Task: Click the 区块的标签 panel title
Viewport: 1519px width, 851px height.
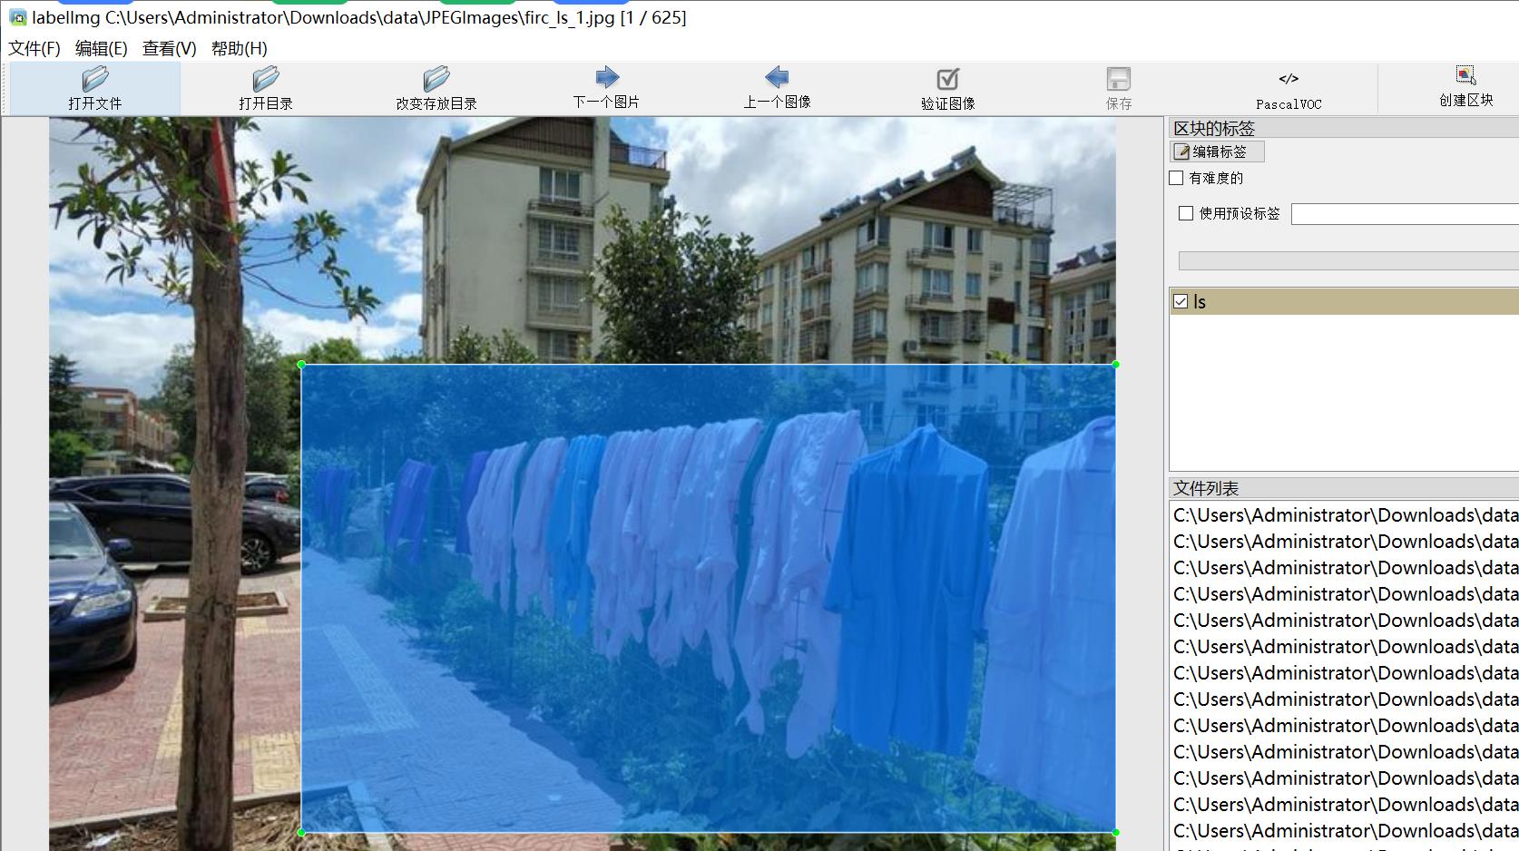Action: [1214, 128]
